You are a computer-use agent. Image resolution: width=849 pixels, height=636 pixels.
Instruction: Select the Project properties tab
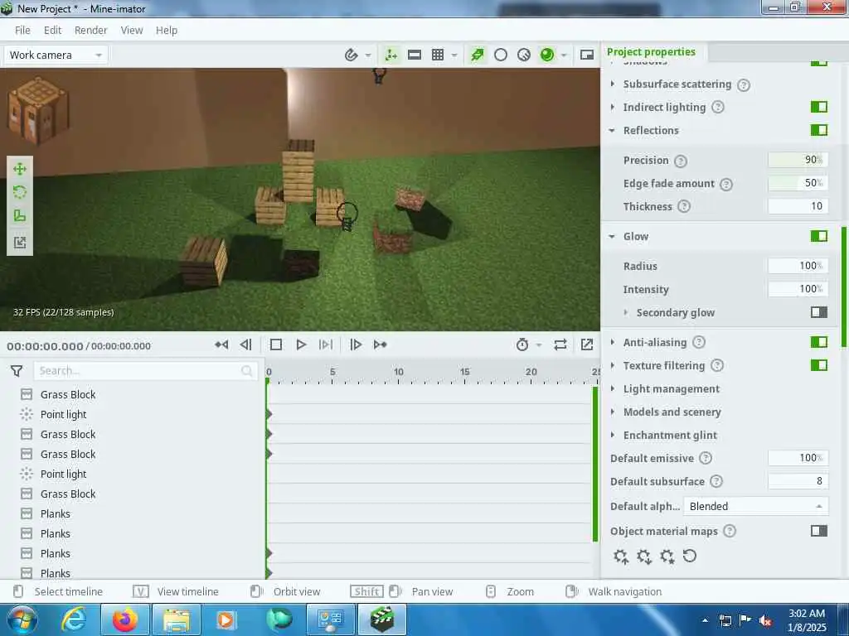(x=652, y=52)
